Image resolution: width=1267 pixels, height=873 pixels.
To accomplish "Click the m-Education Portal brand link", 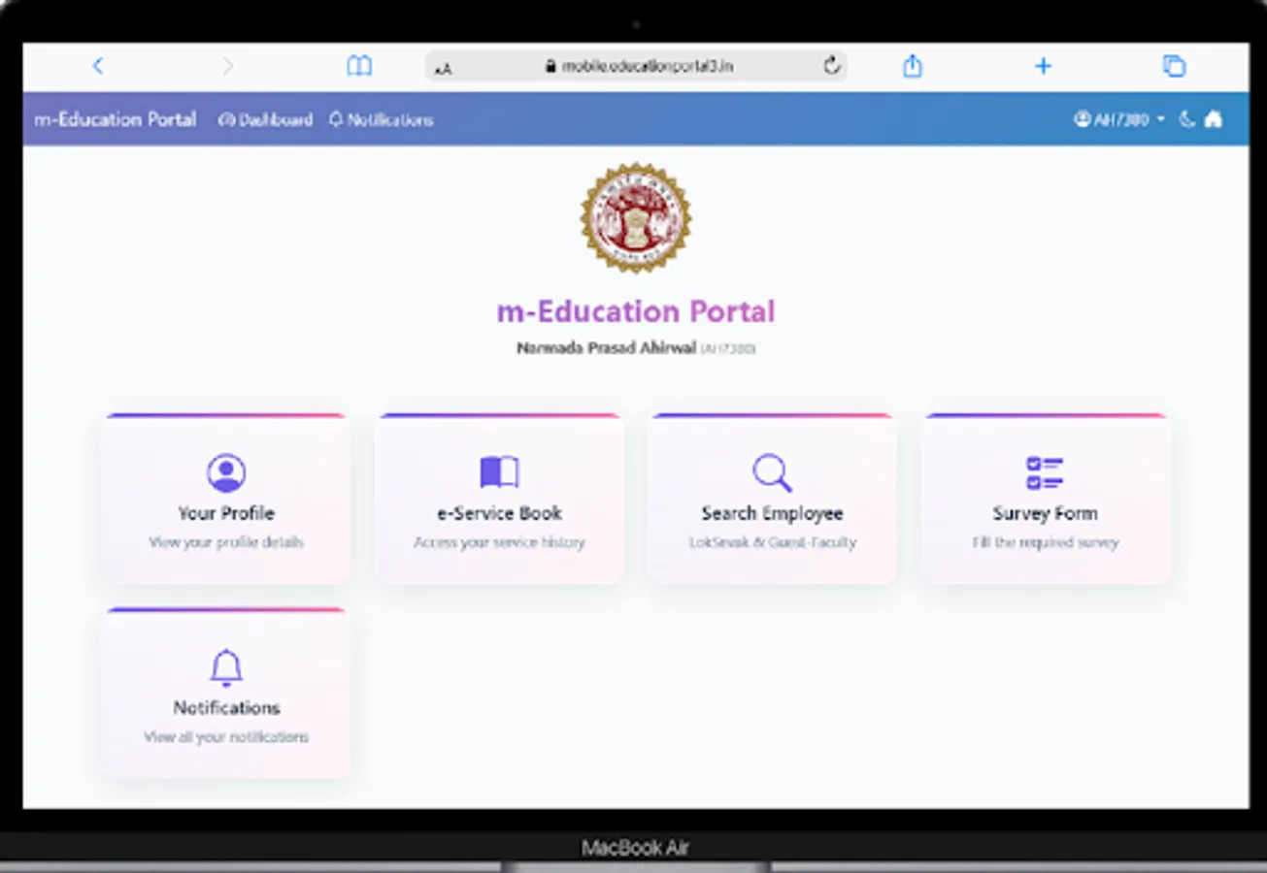I will [x=115, y=119].
